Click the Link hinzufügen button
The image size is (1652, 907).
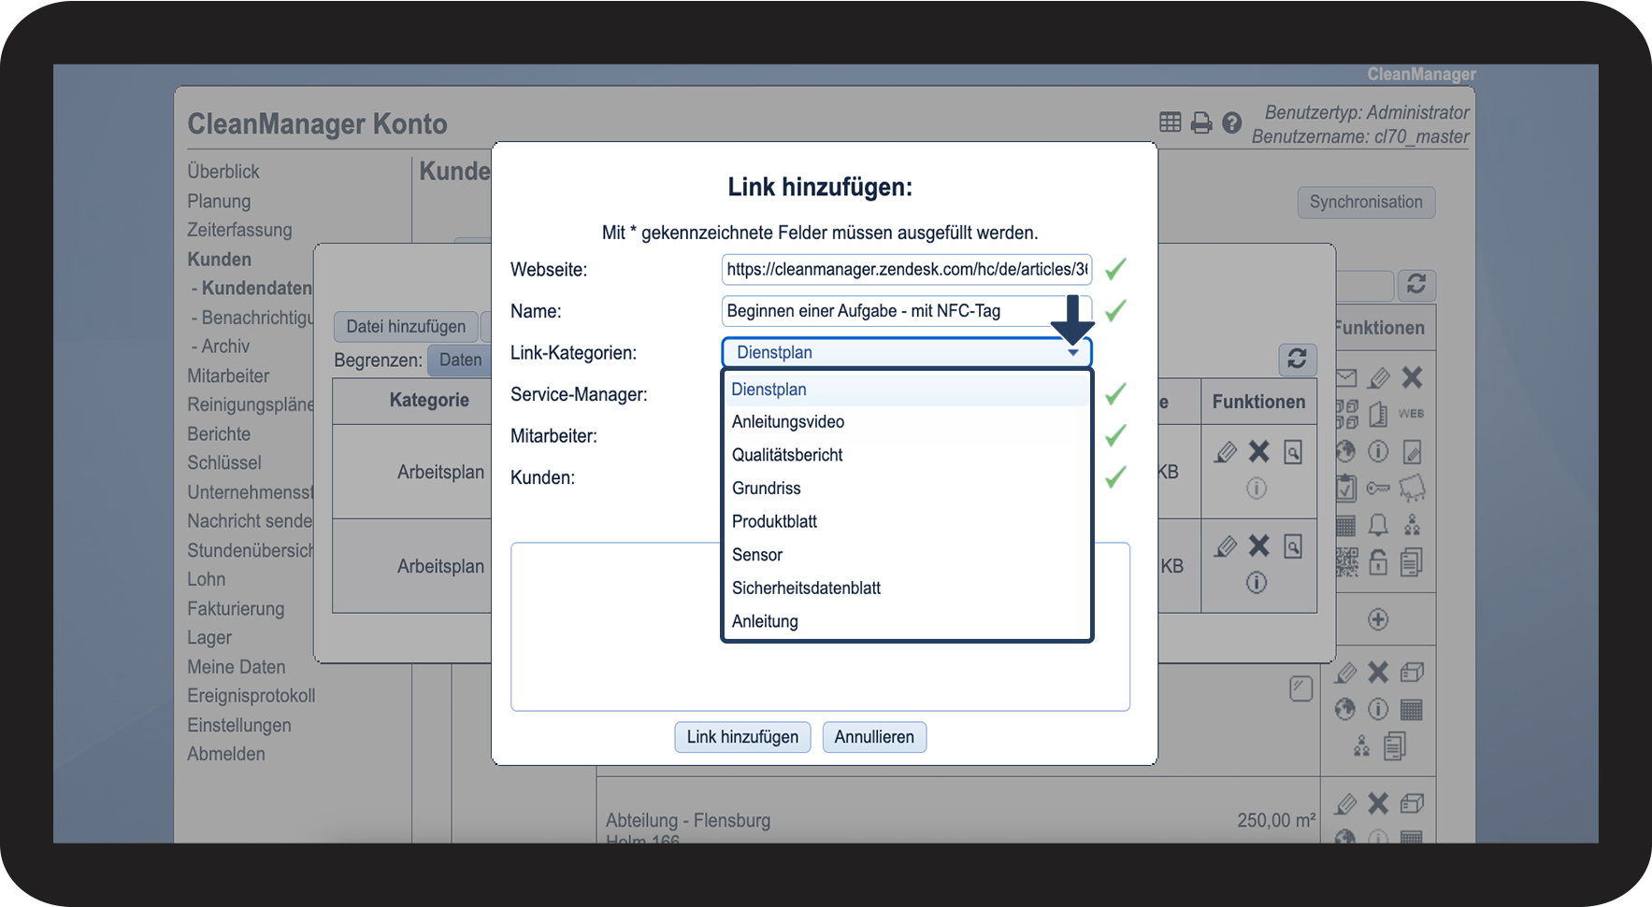click(742, 737)
